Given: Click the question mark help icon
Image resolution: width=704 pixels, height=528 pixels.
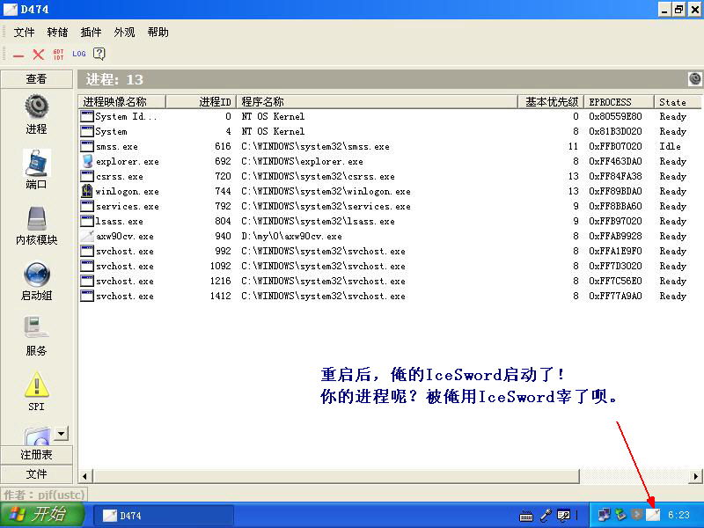Looking at the screenshot, I should 99,54.
